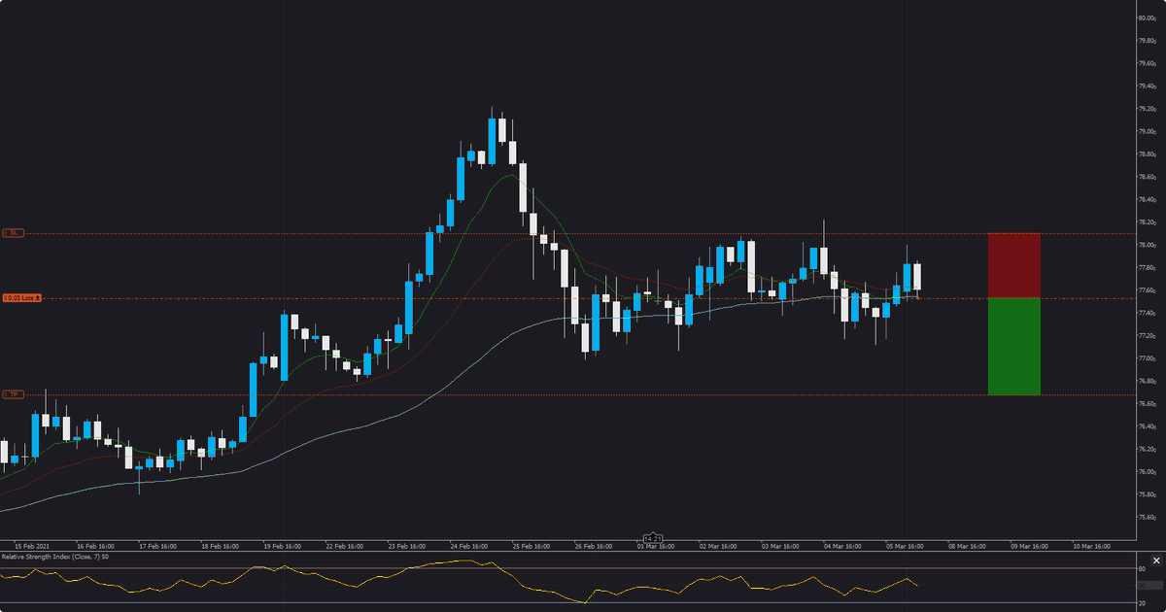
Task: Click the arrow icon on the 0.03 Lots label
Action: (37, 298)
